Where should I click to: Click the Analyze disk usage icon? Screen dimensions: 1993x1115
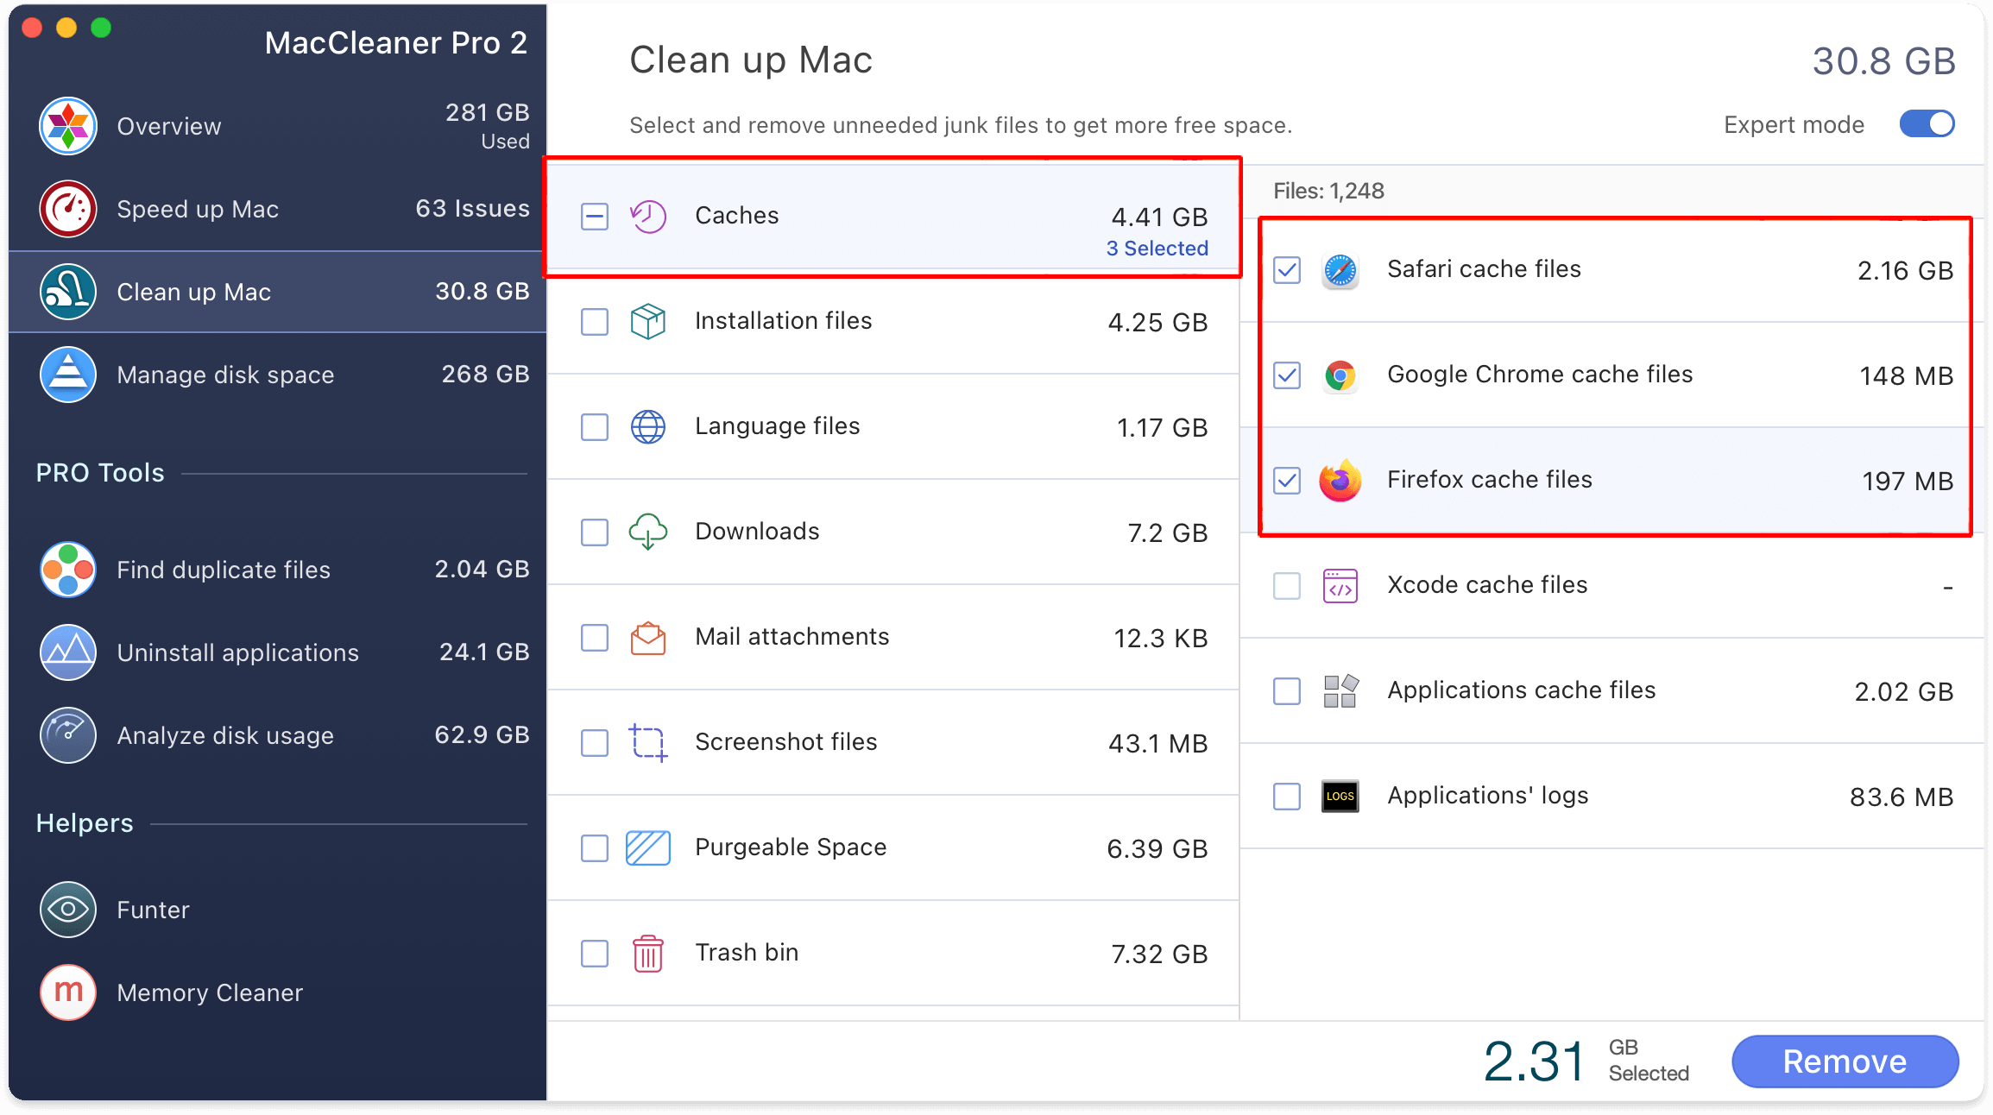tap(67, 735)
